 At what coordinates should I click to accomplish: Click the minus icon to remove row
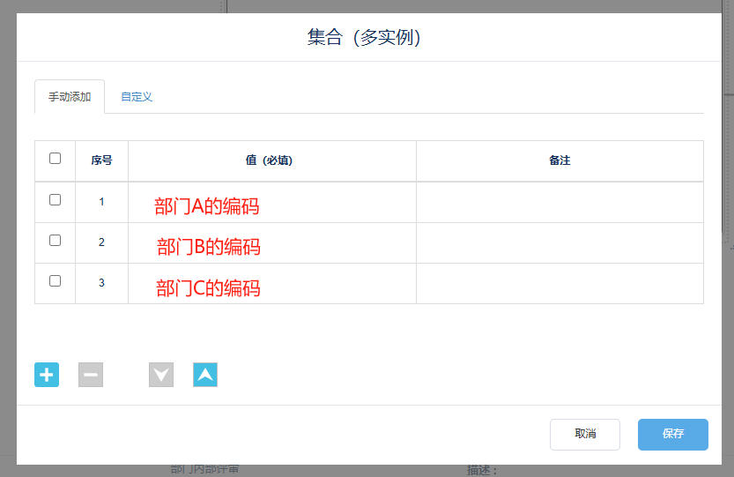[x=91, y=375]
